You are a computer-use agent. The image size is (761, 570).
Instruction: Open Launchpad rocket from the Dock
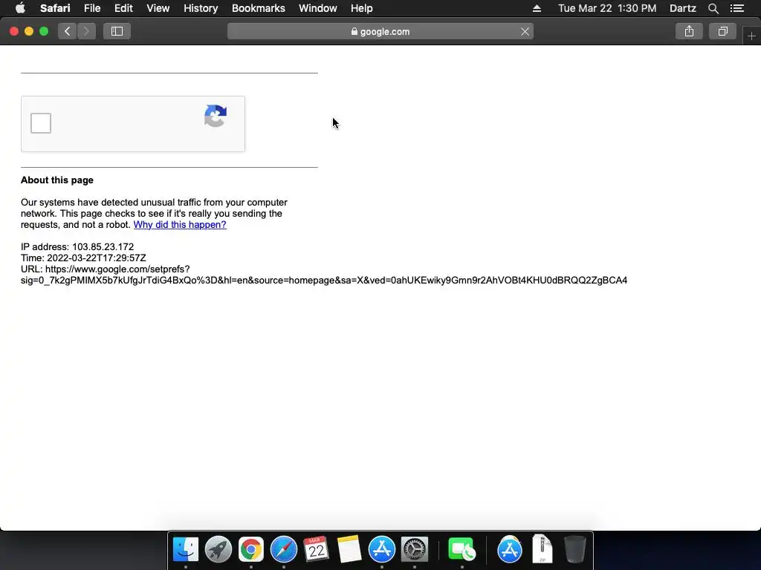(x=218, y=550)
